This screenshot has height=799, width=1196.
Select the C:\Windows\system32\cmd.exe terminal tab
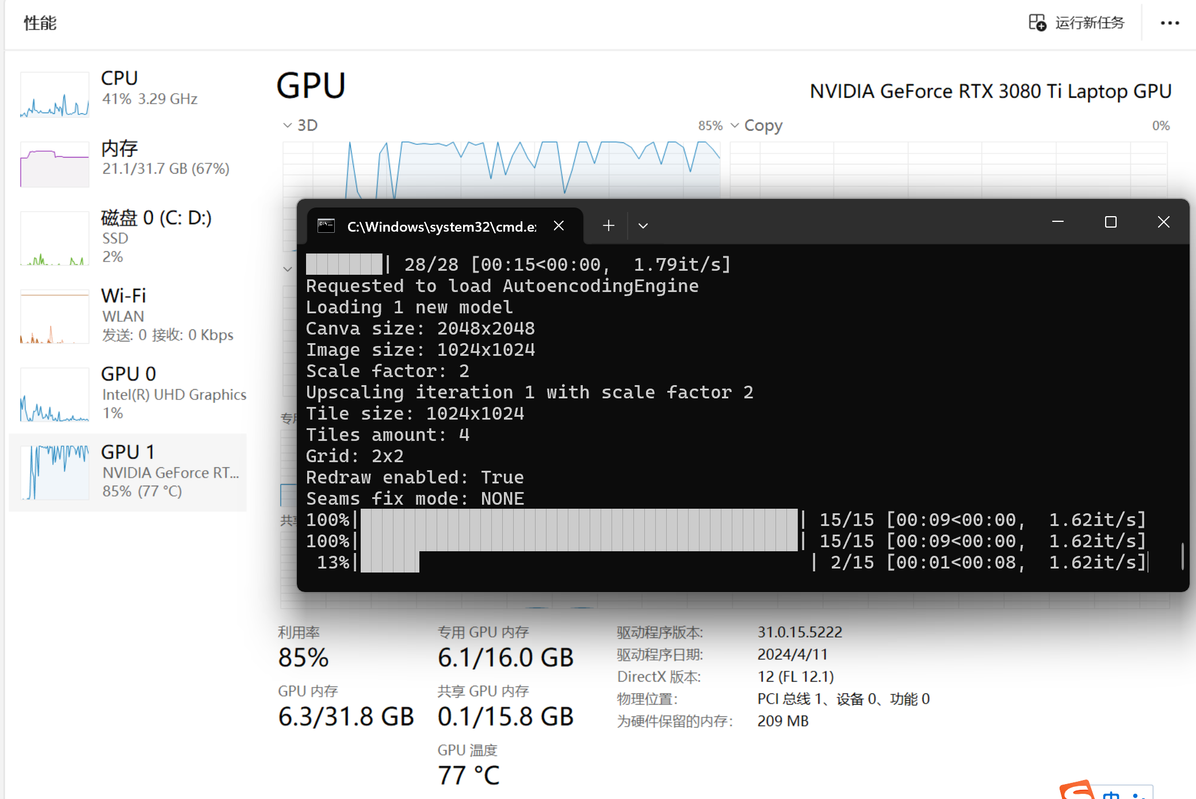pyautogui.click(x=445, y=226)
